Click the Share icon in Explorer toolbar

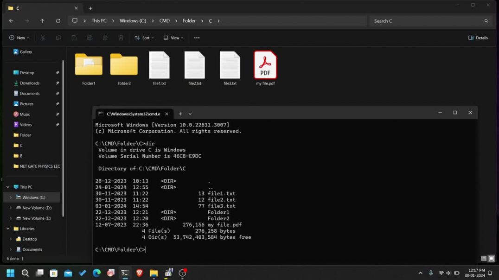(105, 38)
